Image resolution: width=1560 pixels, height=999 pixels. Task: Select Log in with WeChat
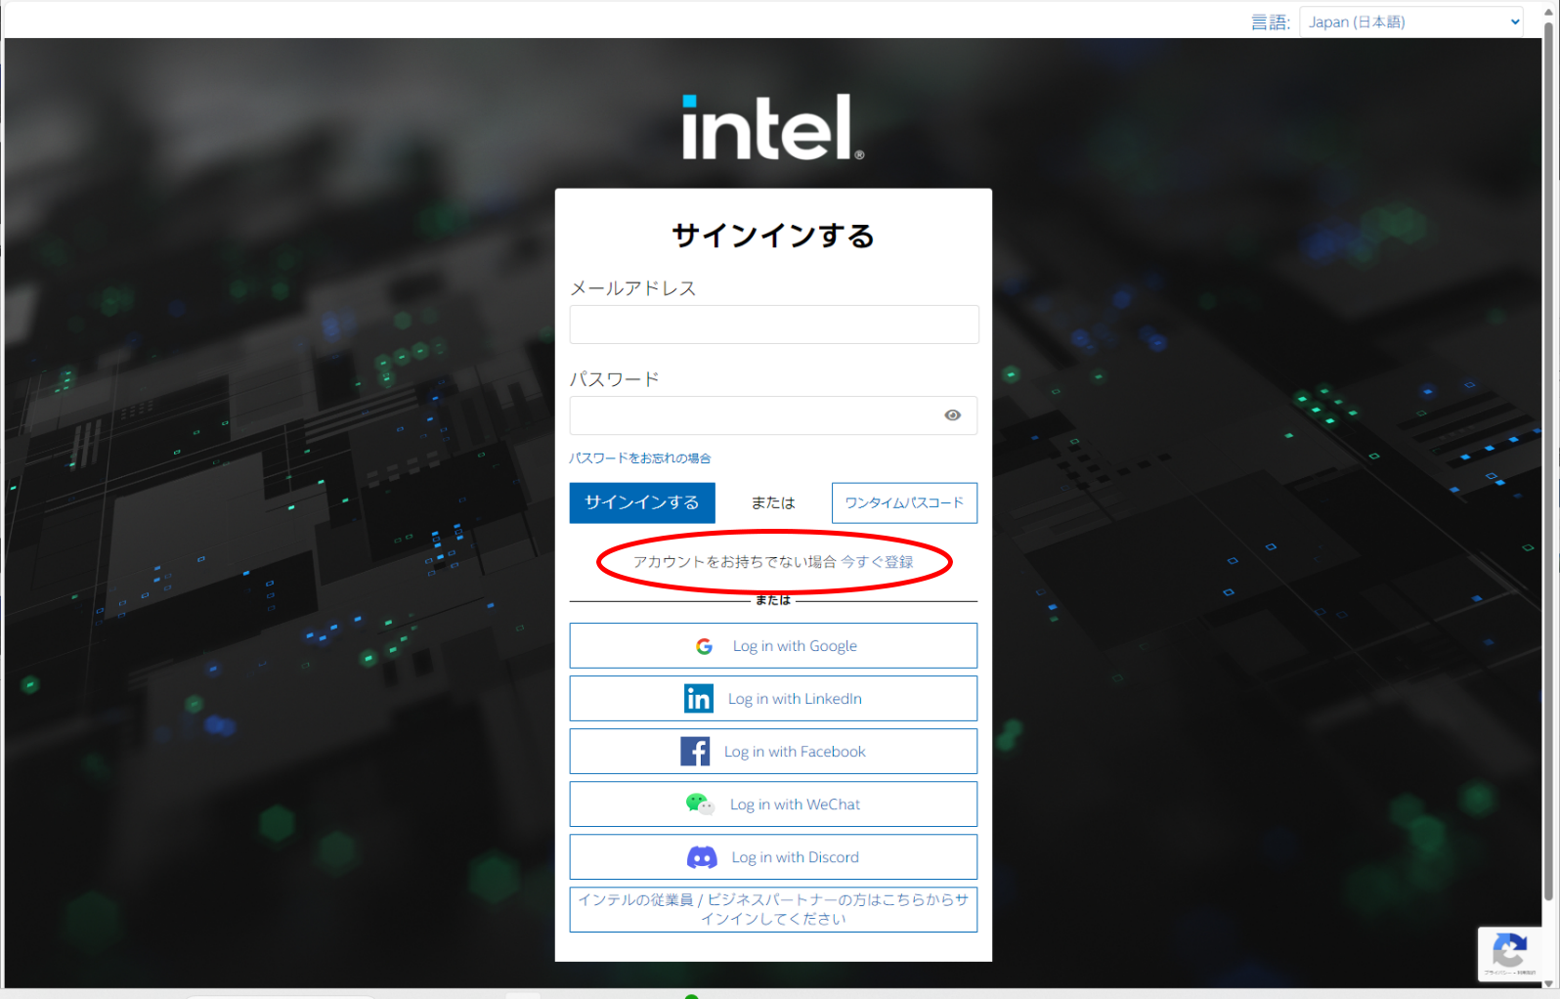773,804
